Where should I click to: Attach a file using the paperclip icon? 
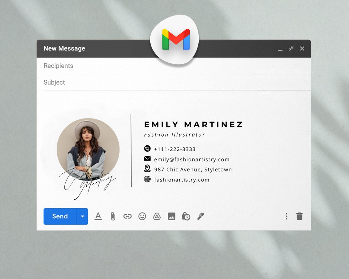click(112, 216)
